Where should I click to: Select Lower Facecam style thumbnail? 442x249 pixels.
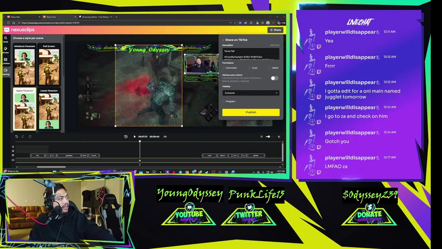(x=49, y=109)
